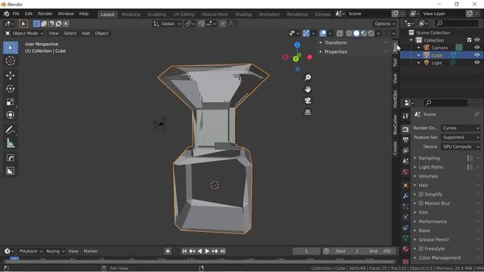Enable the Motion Blur checkbox
The height and width of the screenshot is (272, 484).
pyautogui.click(x=421, y=203)
